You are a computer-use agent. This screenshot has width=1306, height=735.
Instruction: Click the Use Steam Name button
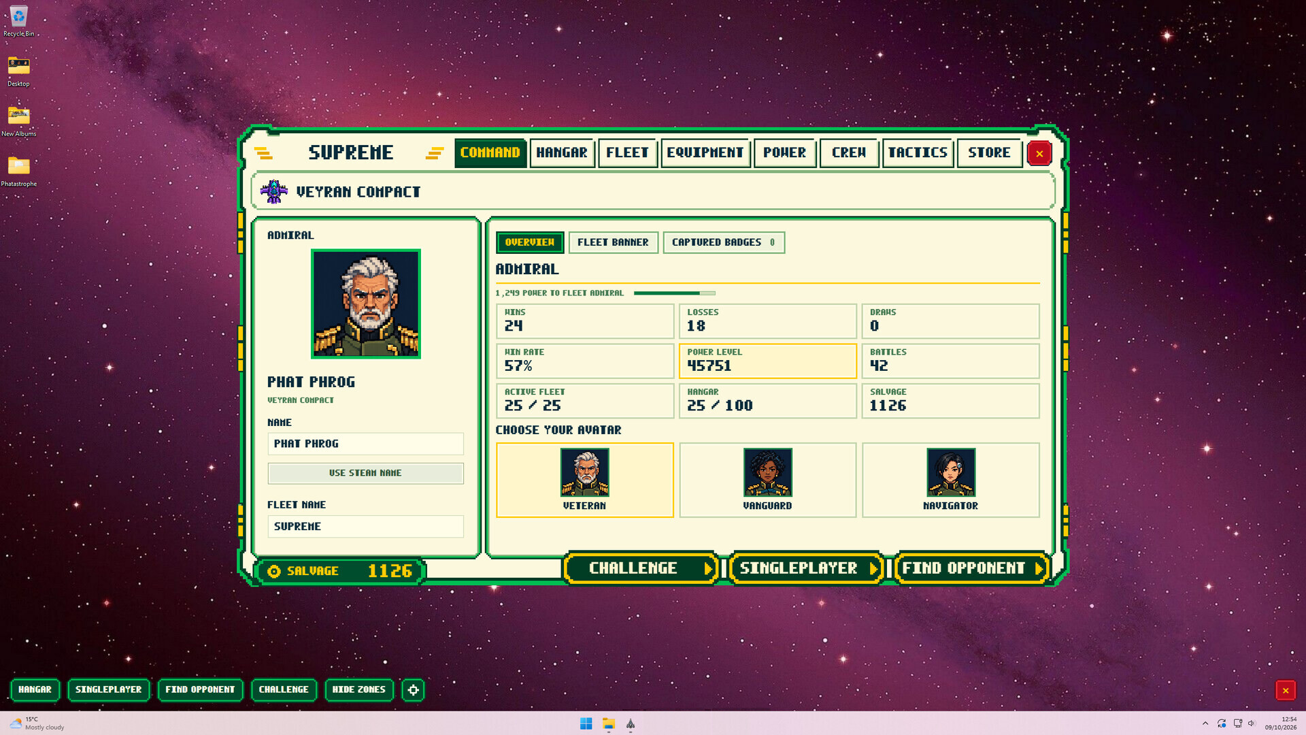pyautogui.click(x=365, y=473)
